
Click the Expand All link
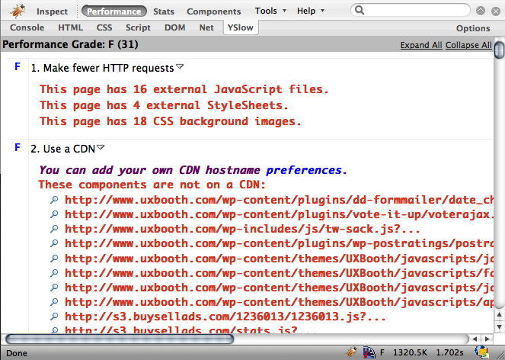pyautogui.click(x=421, y=45)
